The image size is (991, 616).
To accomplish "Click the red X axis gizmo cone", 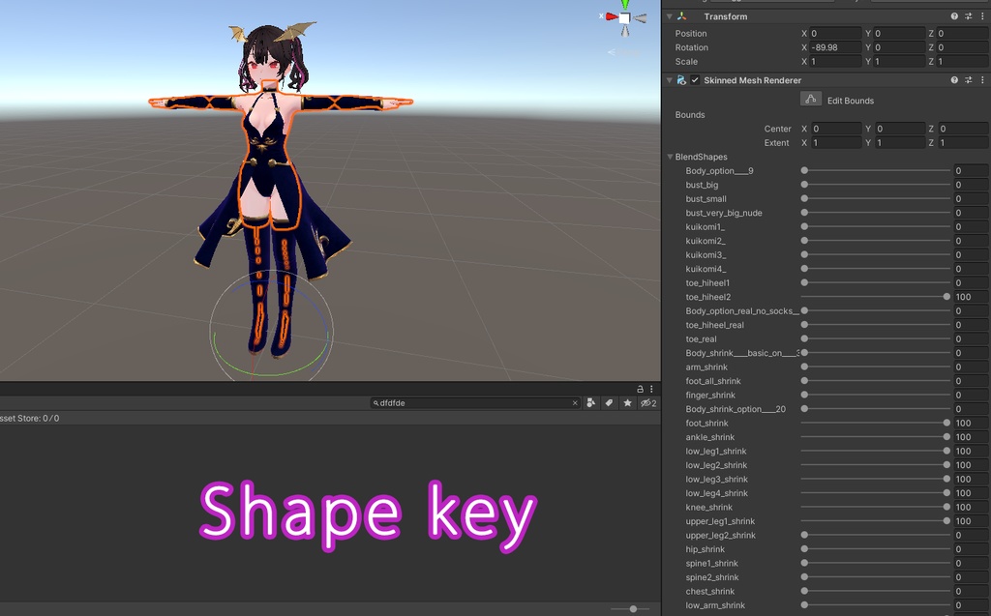I will (612, 16).
